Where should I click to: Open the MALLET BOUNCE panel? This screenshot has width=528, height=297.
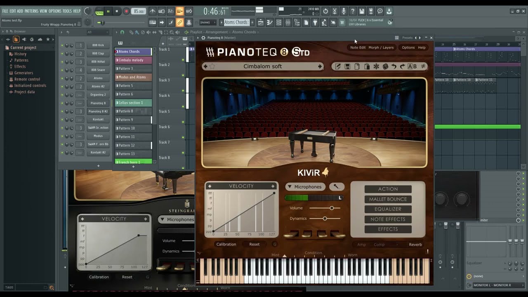point(388,199)
